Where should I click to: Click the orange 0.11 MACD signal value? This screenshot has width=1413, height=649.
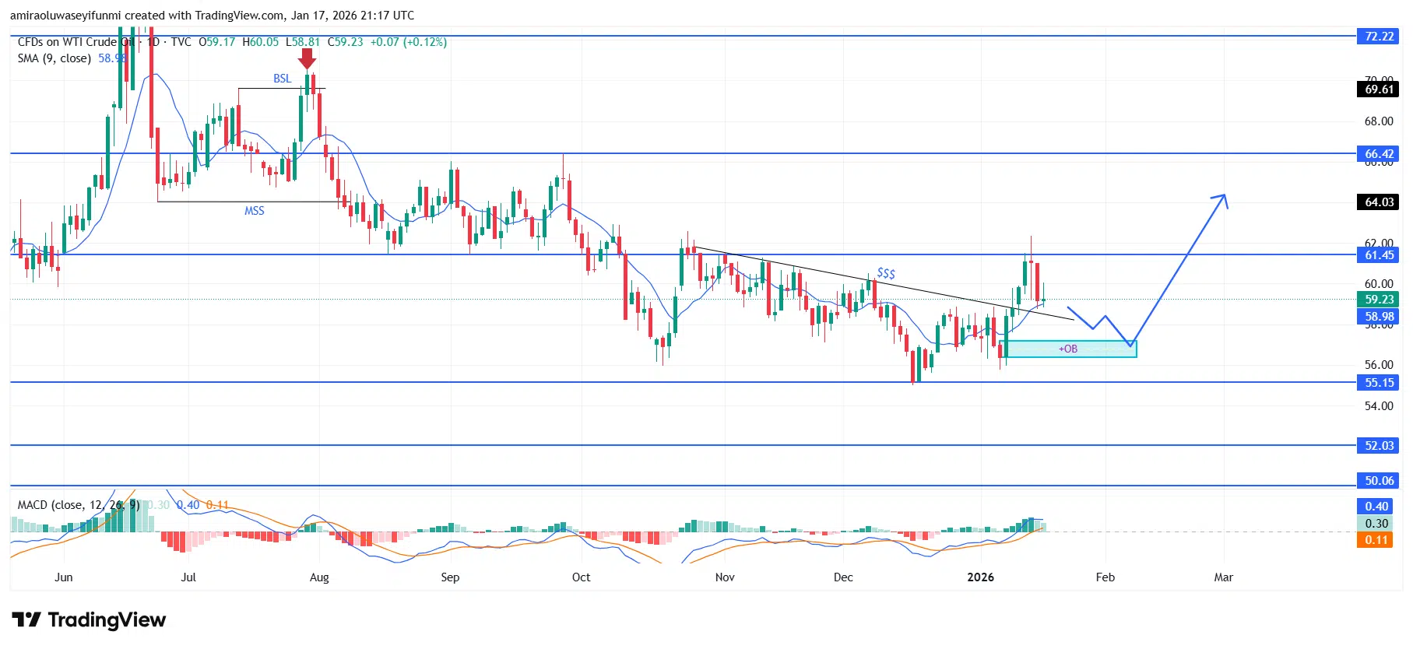click(1376, 540)
